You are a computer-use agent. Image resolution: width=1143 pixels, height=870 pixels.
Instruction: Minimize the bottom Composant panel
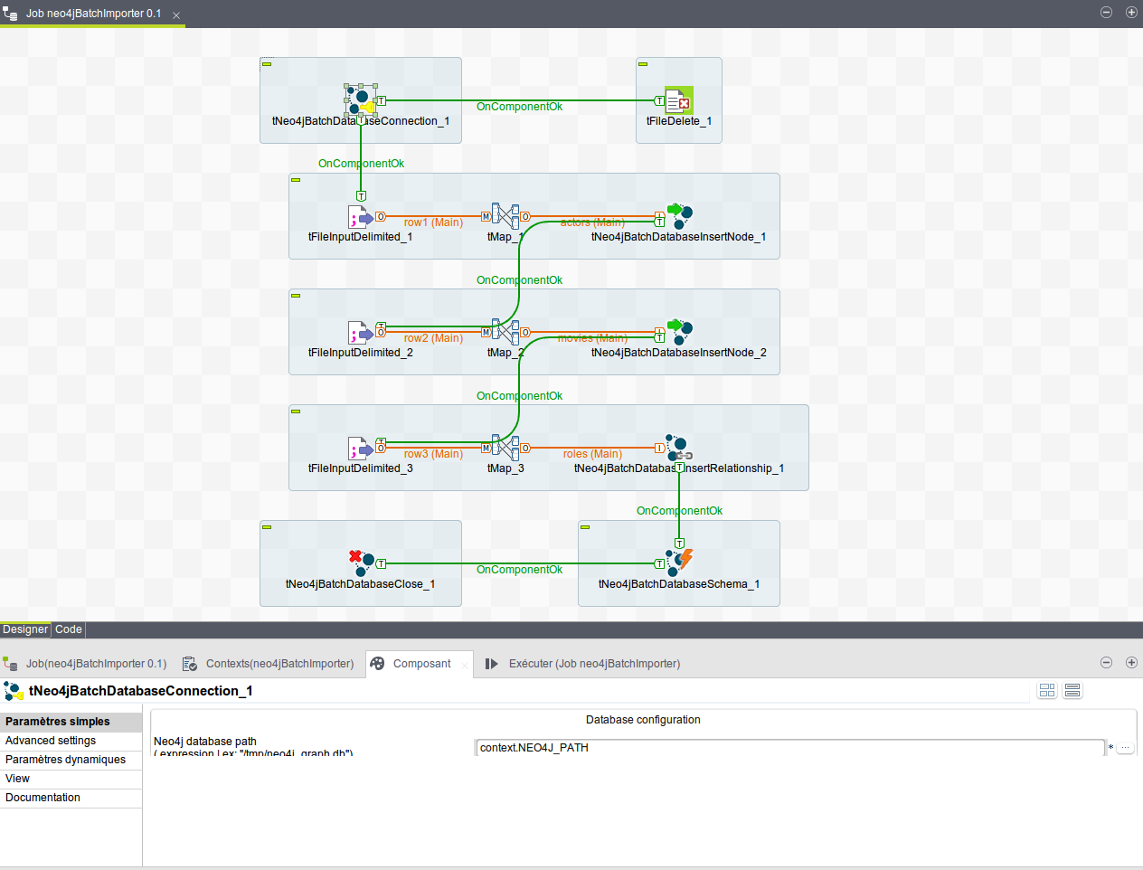pyautogui.click(x=1106, y=663)
